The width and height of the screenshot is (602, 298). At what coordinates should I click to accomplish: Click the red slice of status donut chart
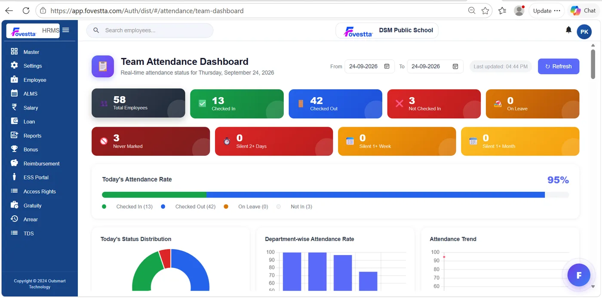point(166,258)
